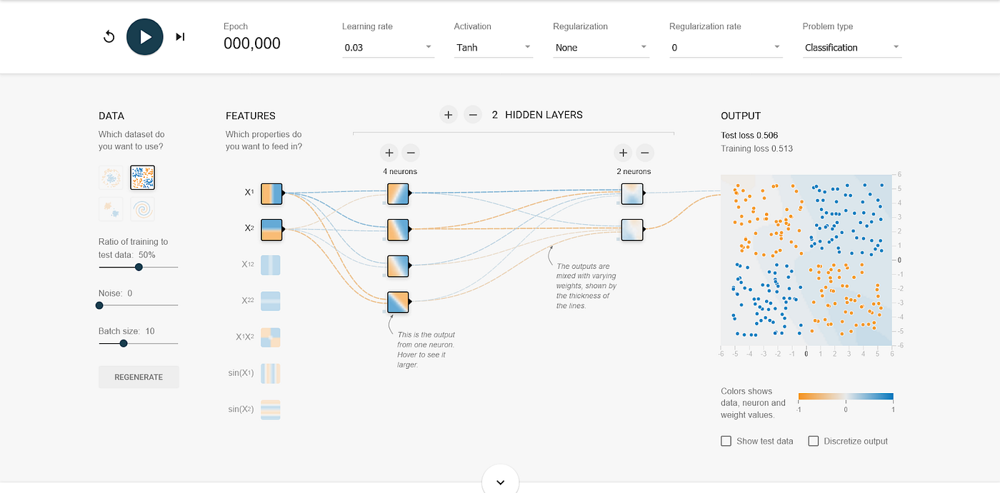1000x493 pixels.
Task: Click the reset network icon
Action: point(109,36)
